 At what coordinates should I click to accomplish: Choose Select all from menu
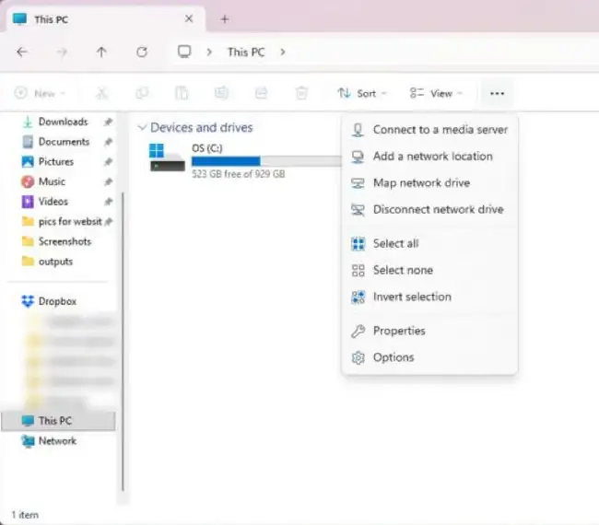(x=429, y=243)
